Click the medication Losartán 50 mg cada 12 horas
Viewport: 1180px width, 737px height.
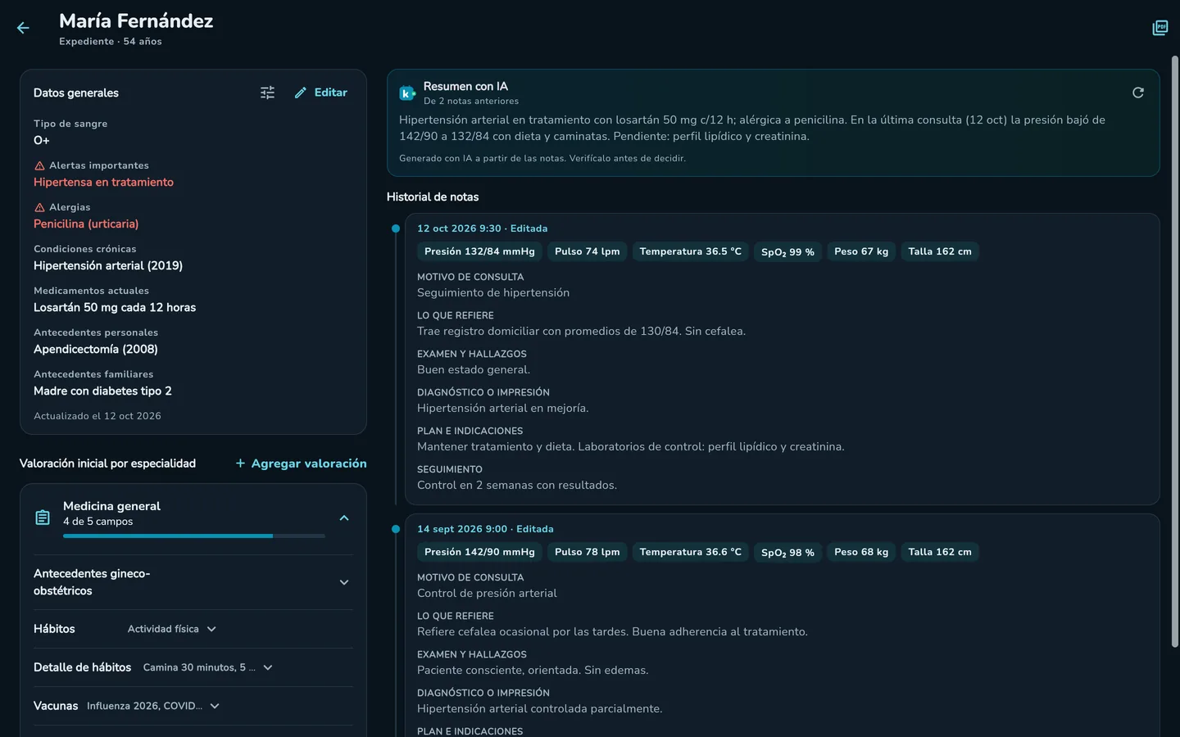(115, 307)
